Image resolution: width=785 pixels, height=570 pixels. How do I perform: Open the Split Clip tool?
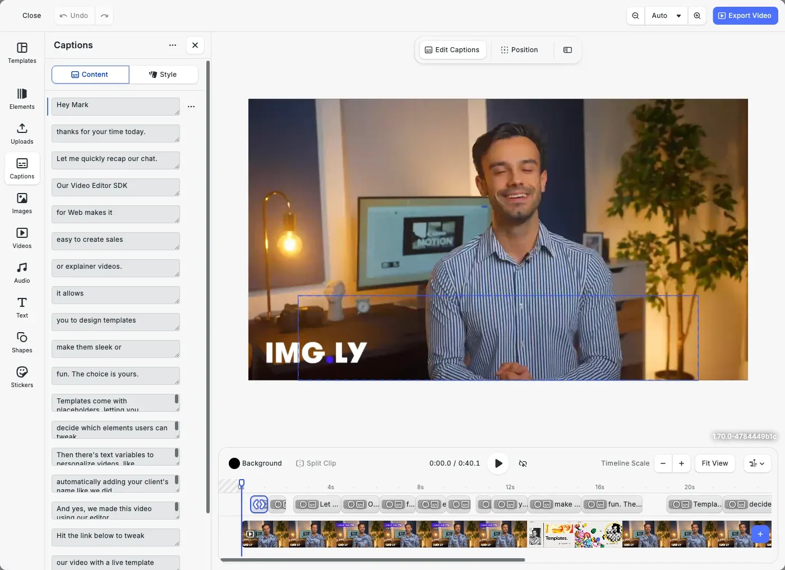316,463
